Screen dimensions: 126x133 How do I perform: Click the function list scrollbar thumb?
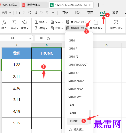[90, 117]
